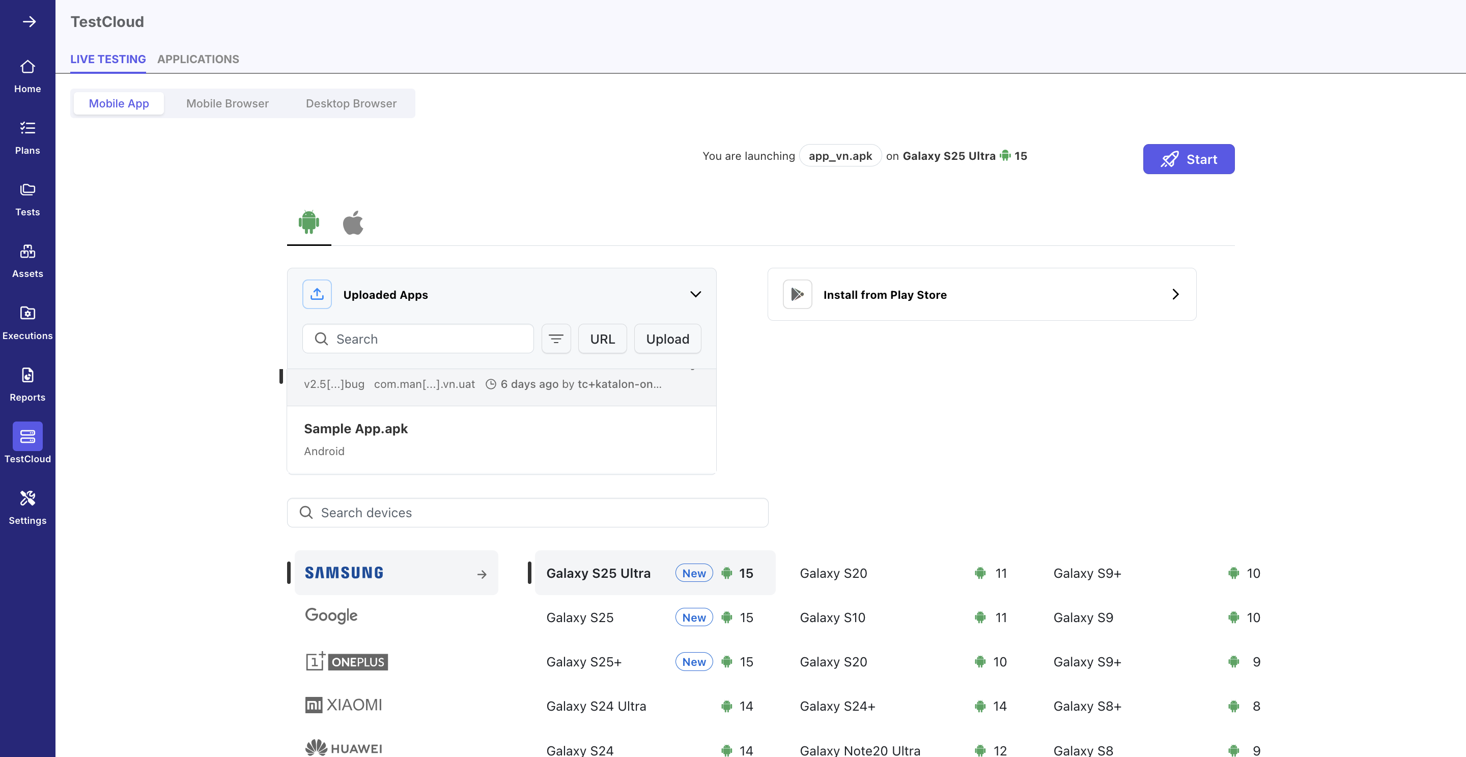Expand the sidebar with the arrow icon
The height and width of the screenshot is (757, 1466).
29,21
